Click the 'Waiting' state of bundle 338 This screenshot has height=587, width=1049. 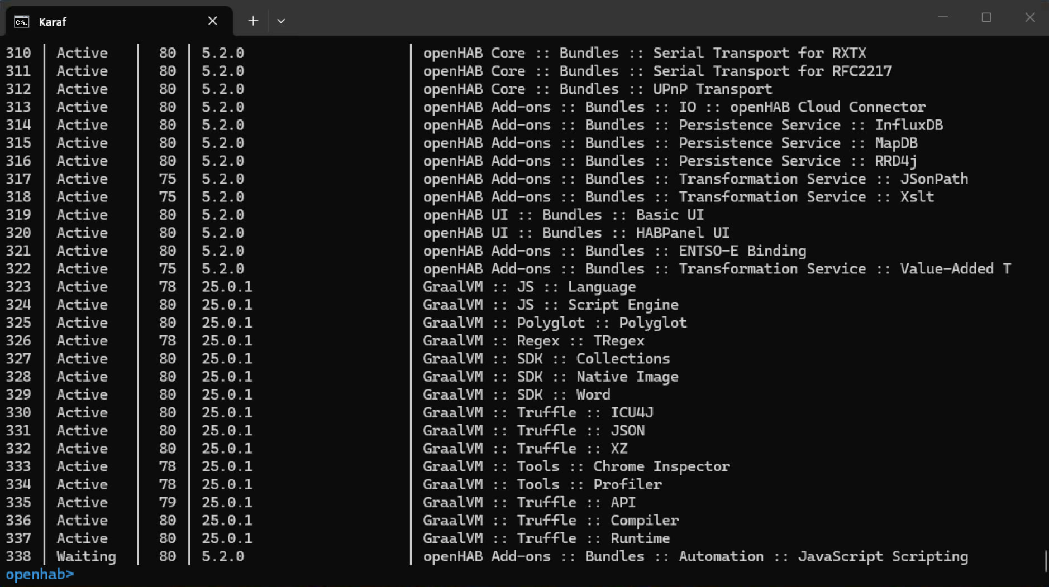tap(86, 556)
